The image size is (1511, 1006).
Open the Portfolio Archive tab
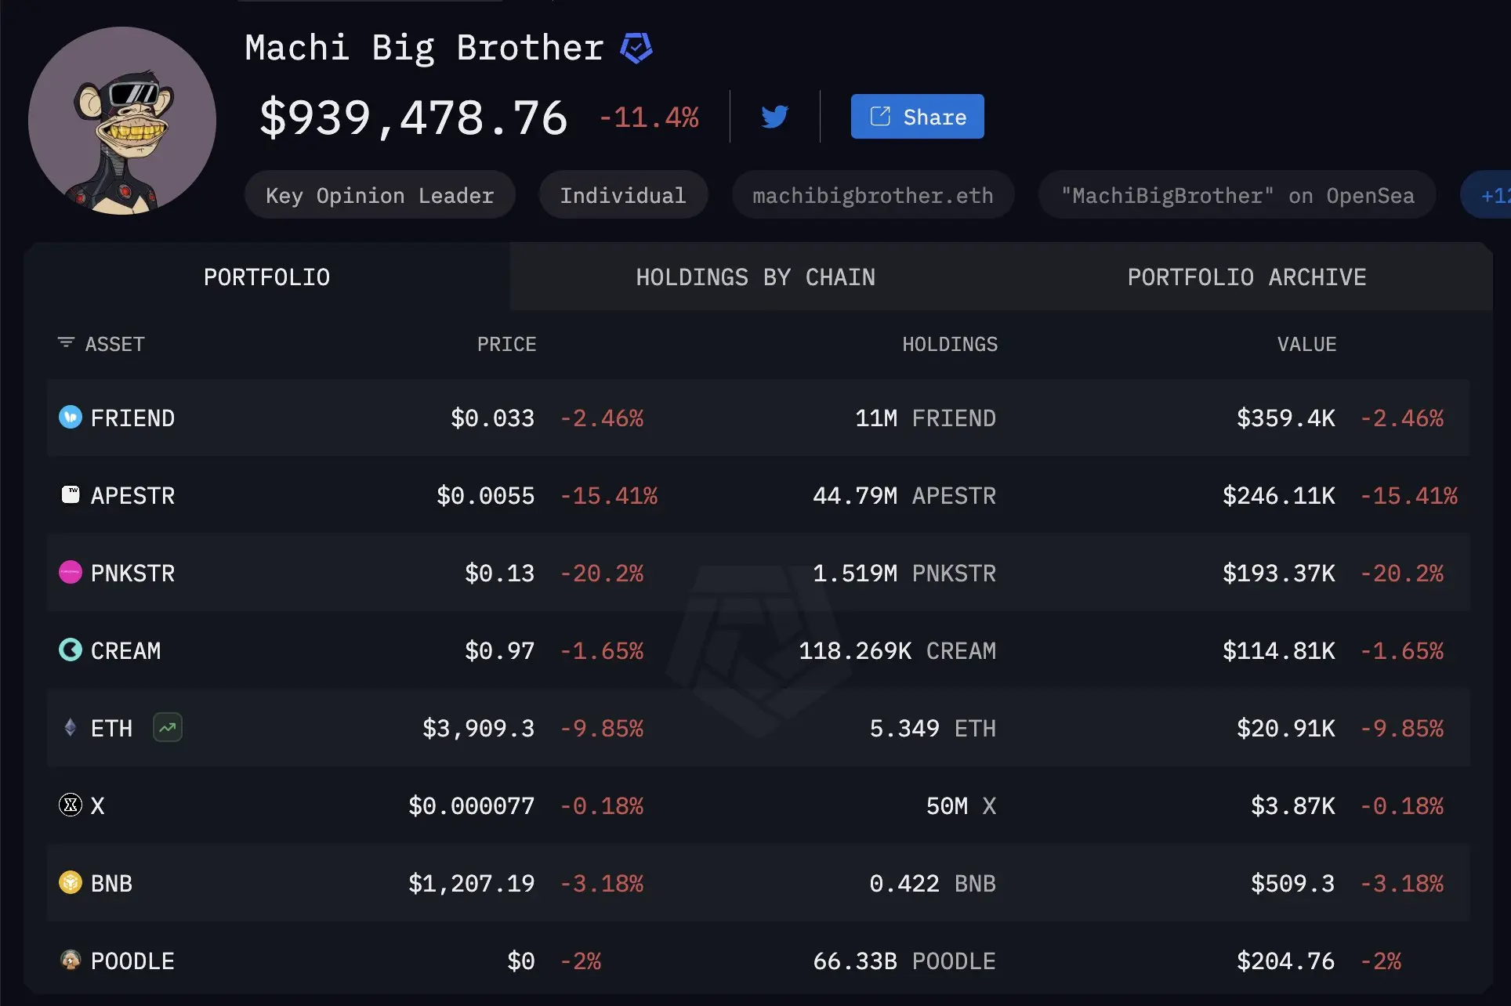1246,277
